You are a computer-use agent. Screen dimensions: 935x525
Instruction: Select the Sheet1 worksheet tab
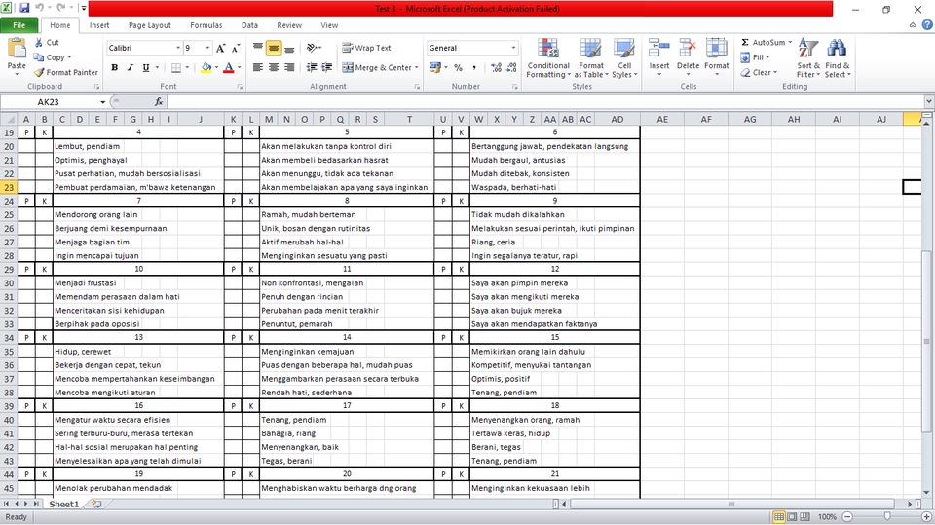click(63, 505)
